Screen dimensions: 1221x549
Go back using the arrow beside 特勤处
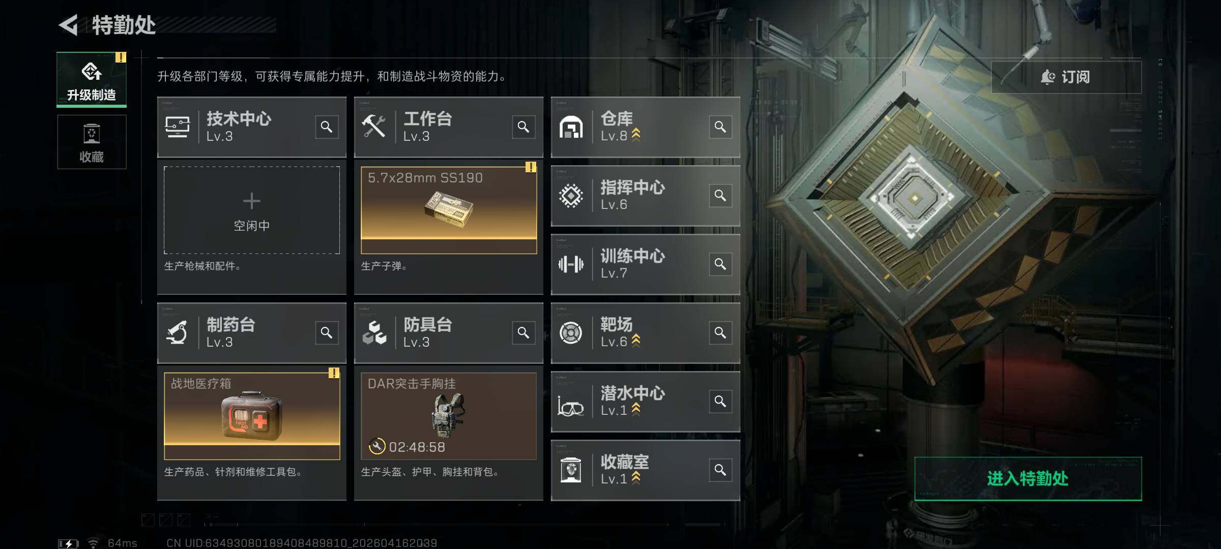[x=69, y=25]
